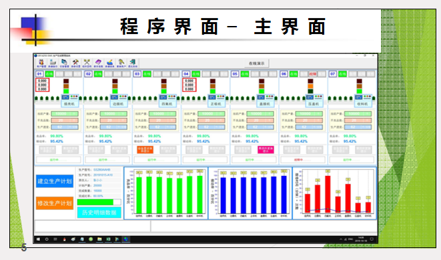Open 设备管理 device management from the toolbar
441x260 pixels.
(x=64, y=63)
